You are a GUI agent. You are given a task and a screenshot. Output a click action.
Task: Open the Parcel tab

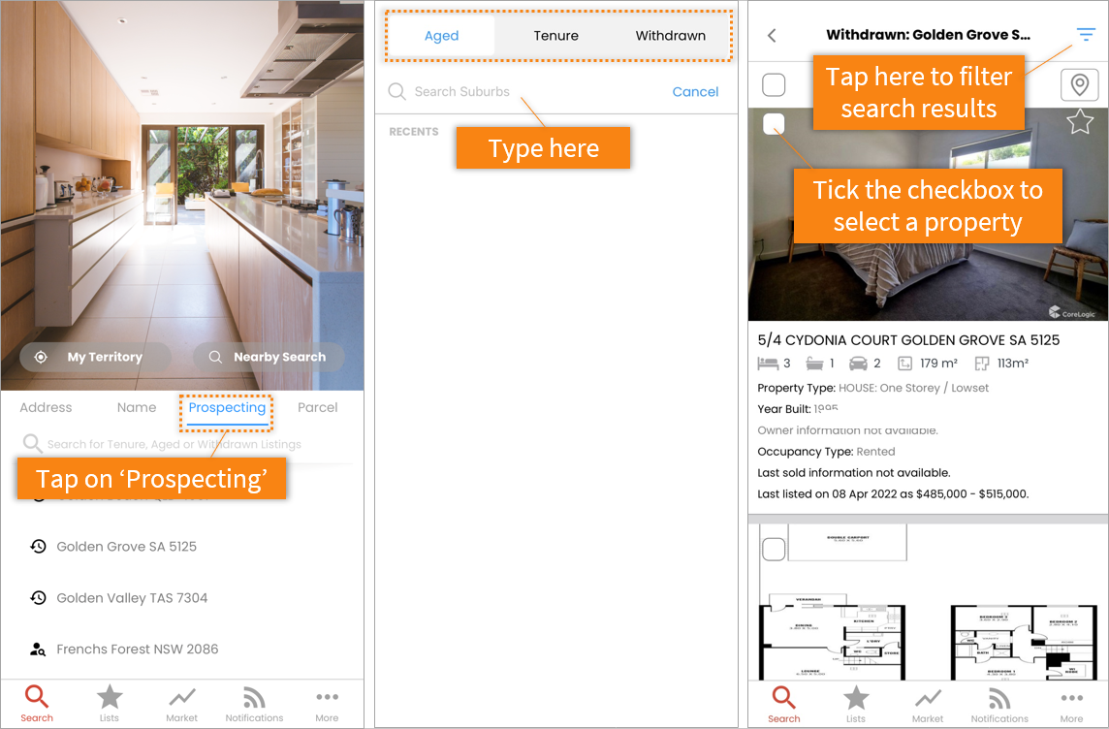[318, 407]
